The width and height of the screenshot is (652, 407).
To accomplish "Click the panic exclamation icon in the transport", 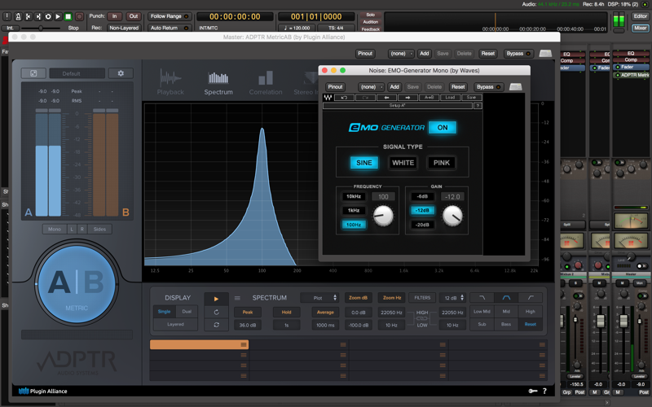I will 7,16.
